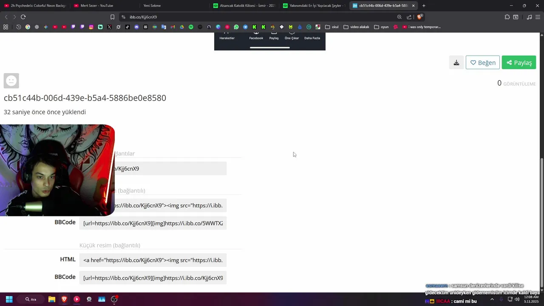The height and width of the screenshot is (306, 544).
Task: Reload the page with the refresh icon
Action: pos(23,17)
